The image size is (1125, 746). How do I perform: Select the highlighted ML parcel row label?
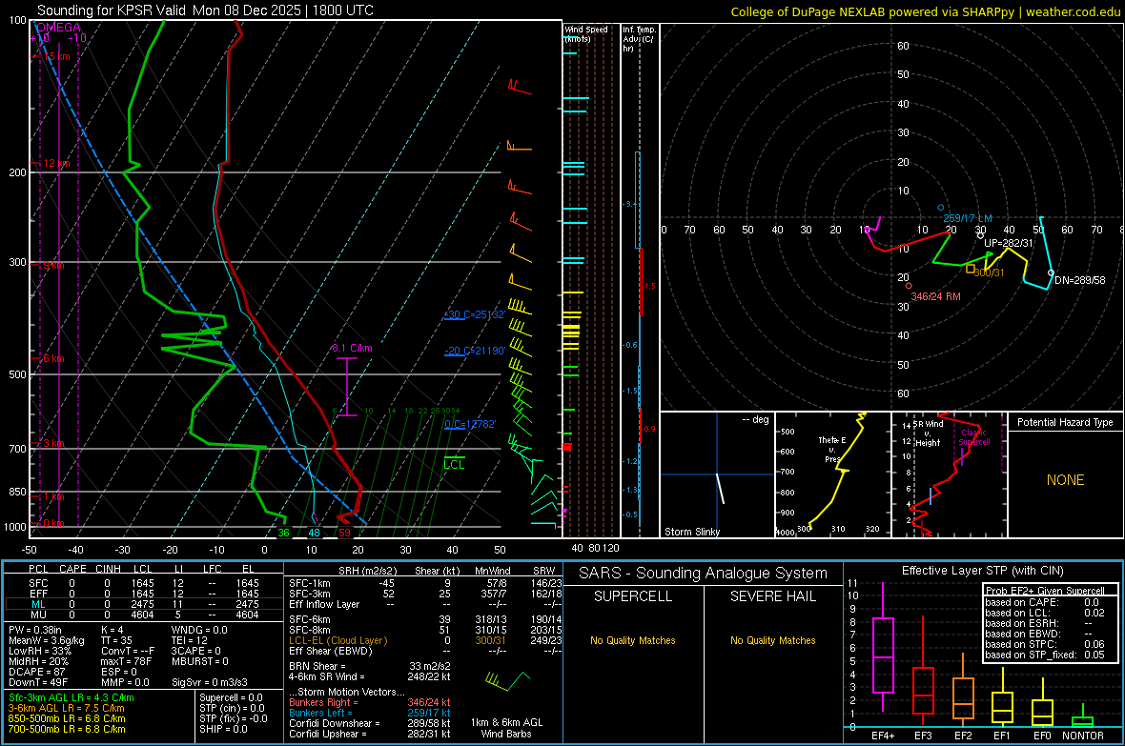38,604
